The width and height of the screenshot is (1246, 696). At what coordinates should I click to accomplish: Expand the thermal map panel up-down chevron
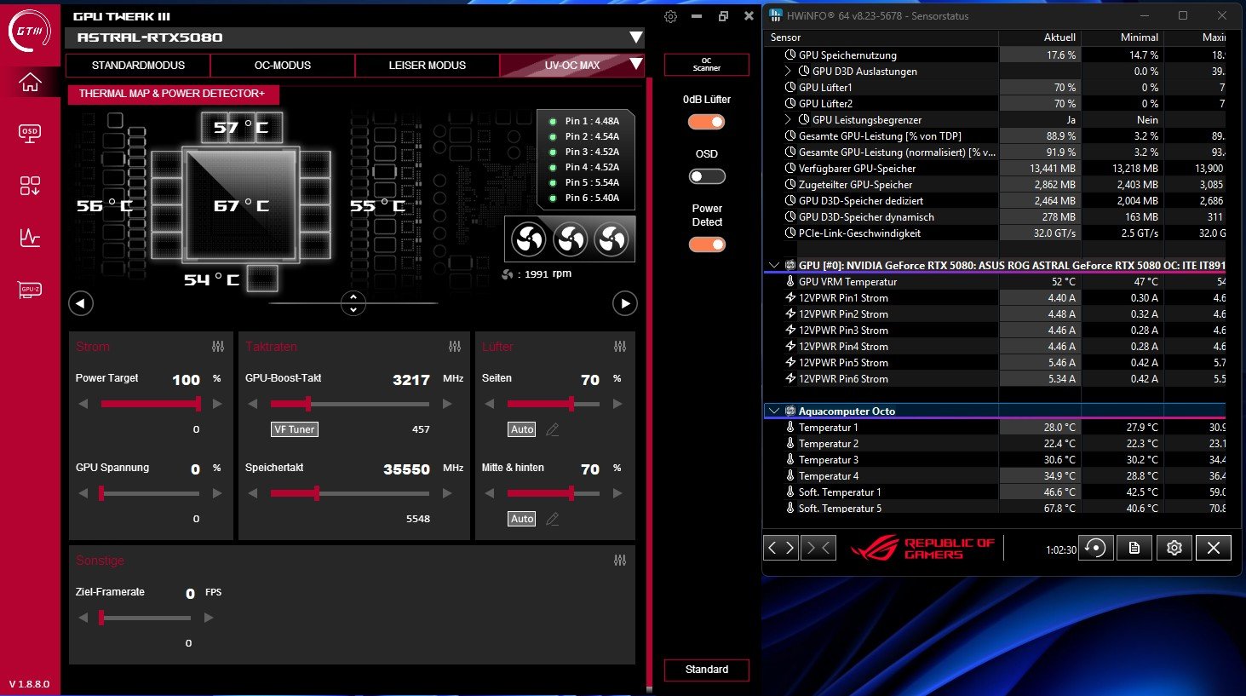(x=353, y=303)
